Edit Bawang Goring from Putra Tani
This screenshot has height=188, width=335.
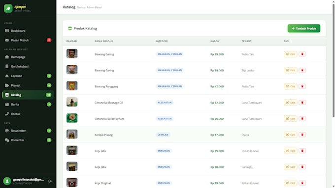coord(290,54)
